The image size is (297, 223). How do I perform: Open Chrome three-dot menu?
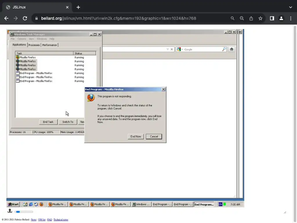pos(291,18)
